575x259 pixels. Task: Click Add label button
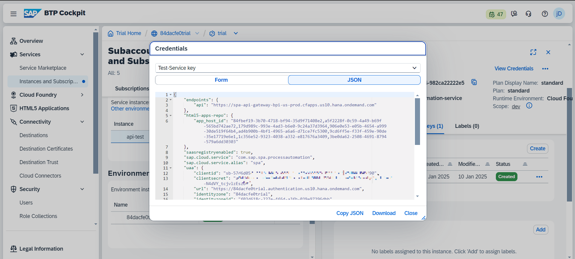pyautogui.click(x=541, y=230)
